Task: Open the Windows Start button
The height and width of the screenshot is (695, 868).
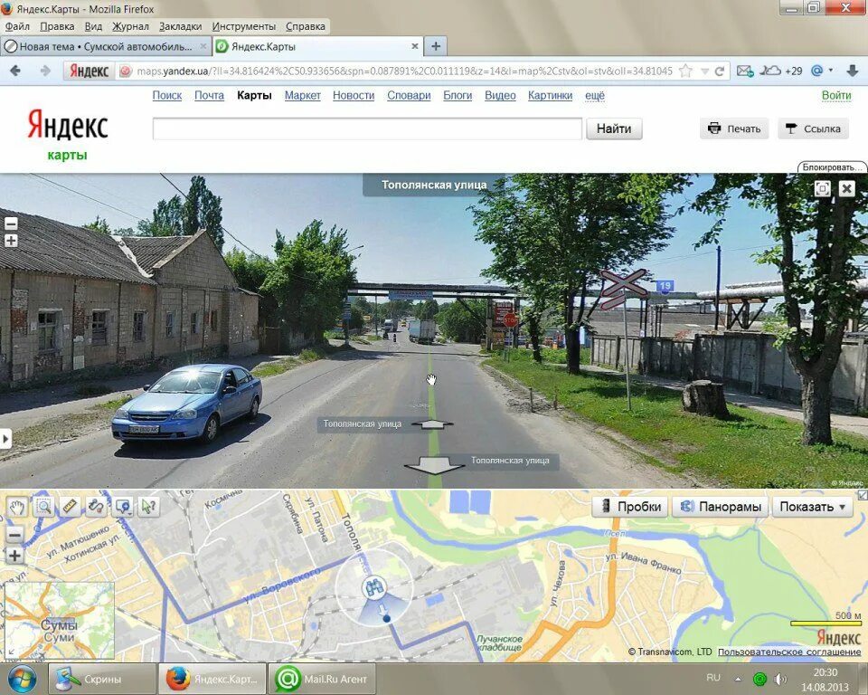Action: point(21,679)
